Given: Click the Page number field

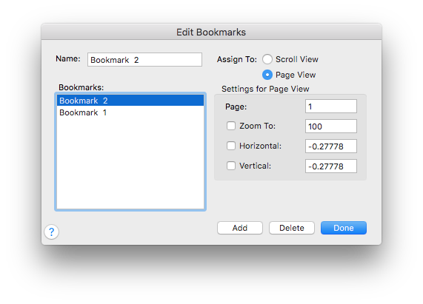Looking at the screenshot, I should tap(331, 107).
